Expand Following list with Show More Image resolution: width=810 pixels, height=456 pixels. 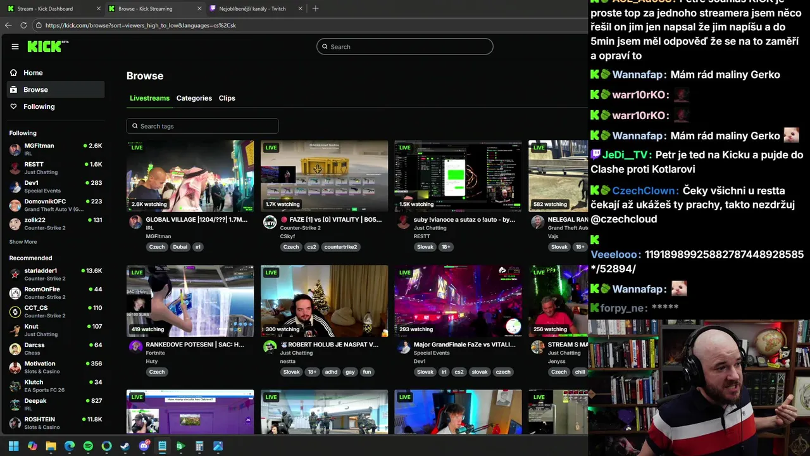[23, 242]
